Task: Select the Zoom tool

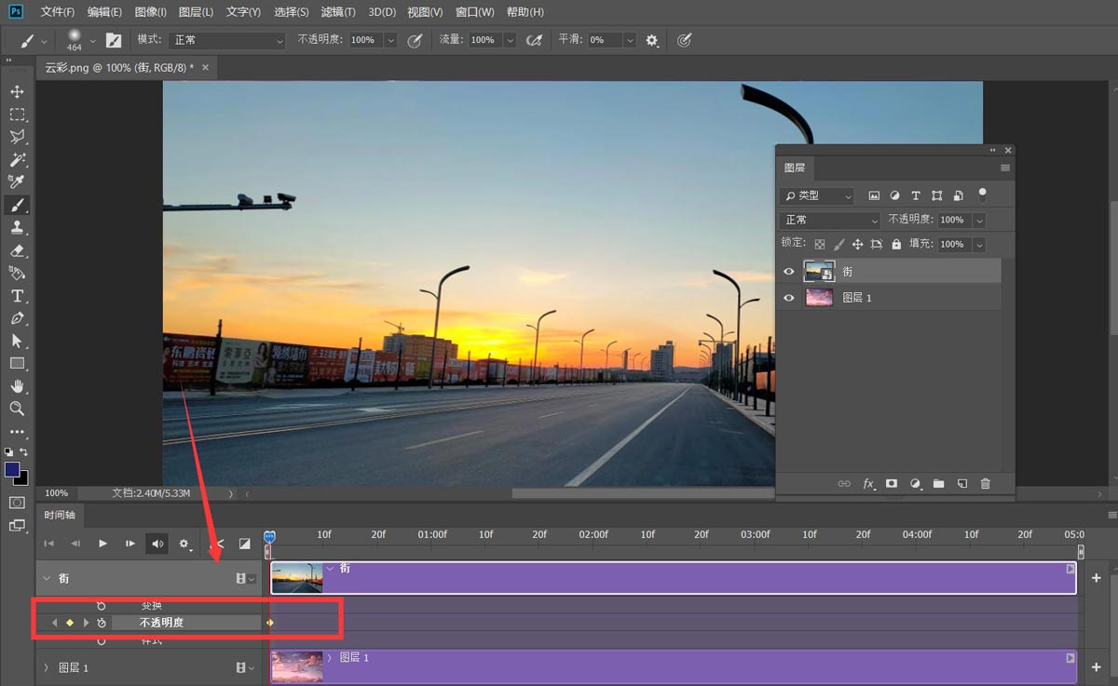Action: pyautogui.click(x=17, y=409)
